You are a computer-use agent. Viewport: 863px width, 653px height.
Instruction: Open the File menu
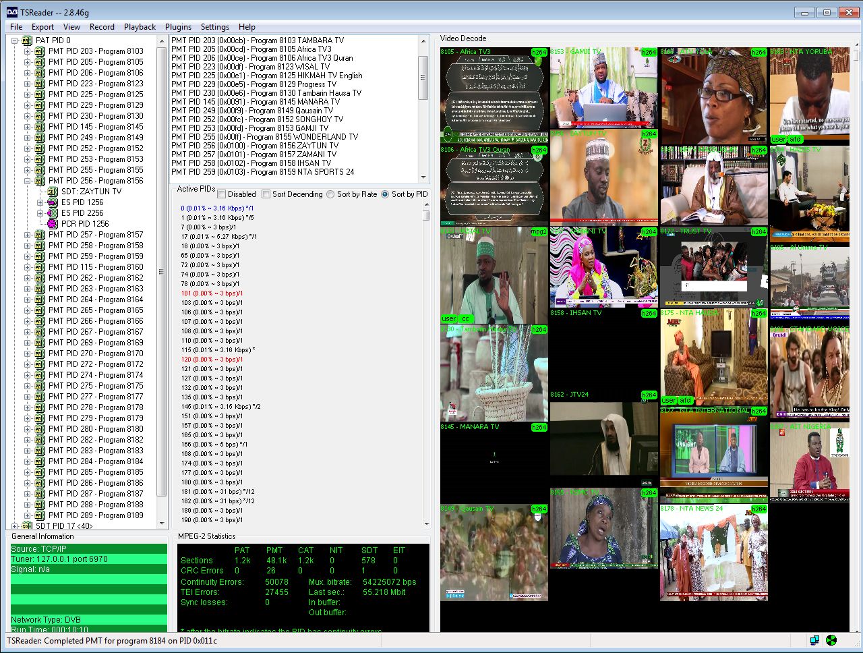(x=16, y=27)
